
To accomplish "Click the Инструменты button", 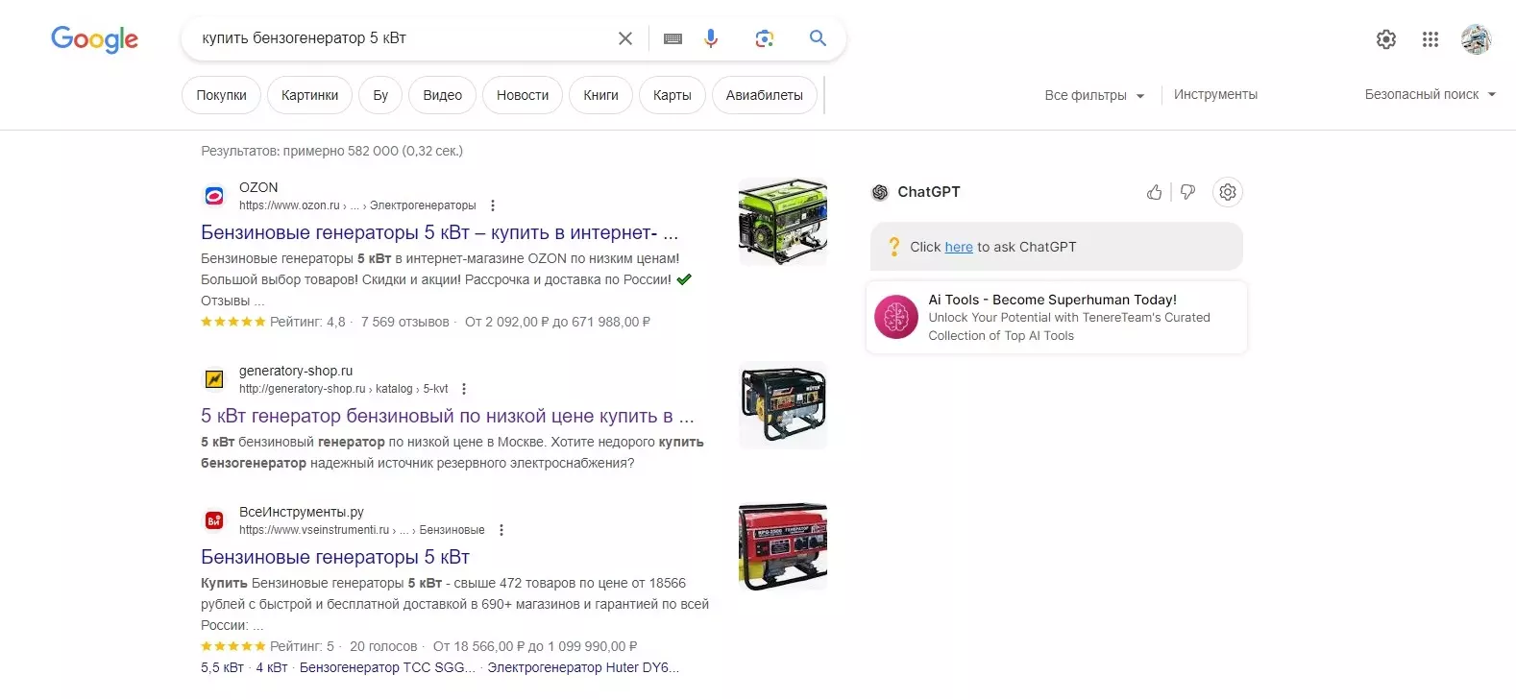I will [1215, 94].
